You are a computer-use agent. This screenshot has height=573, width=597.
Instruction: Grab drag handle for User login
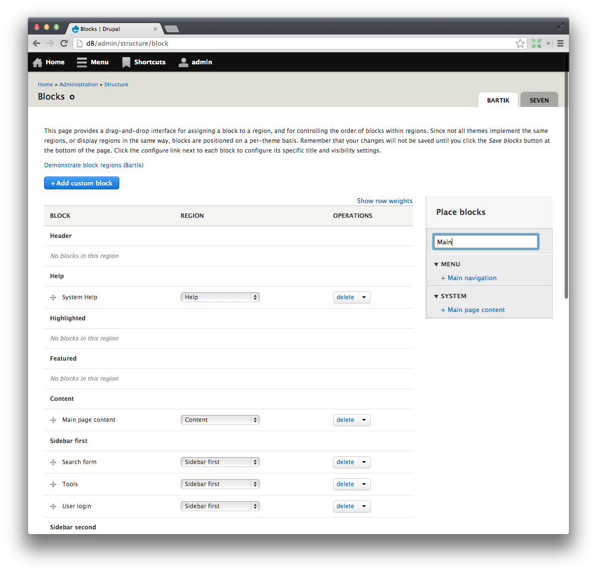pyautogui.click(x=53, y=506)
